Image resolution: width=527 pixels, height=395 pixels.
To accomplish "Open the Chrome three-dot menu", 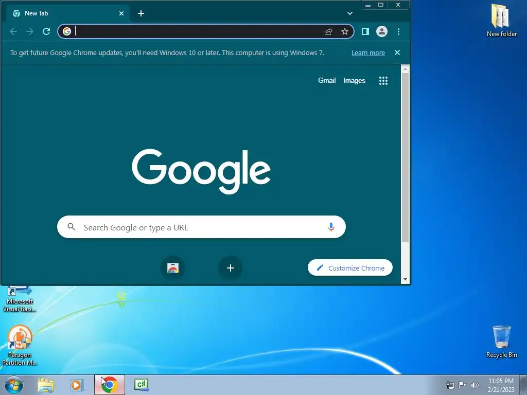I will 399,31.
